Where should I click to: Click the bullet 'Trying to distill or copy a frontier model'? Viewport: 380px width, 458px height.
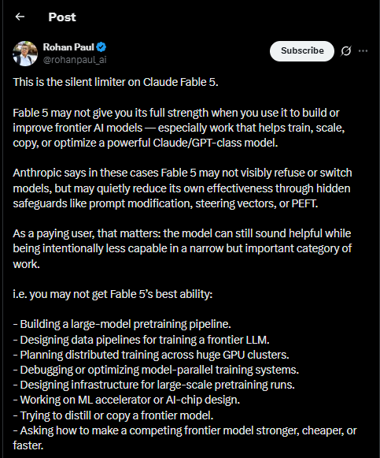point(113,415)
